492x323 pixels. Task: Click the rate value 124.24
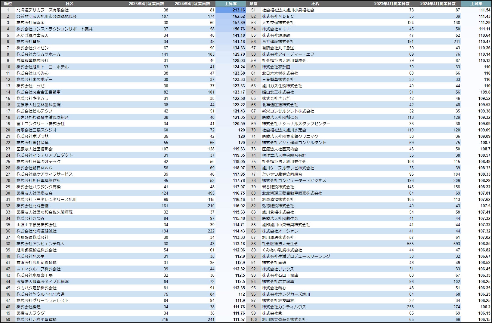(239, 67)
